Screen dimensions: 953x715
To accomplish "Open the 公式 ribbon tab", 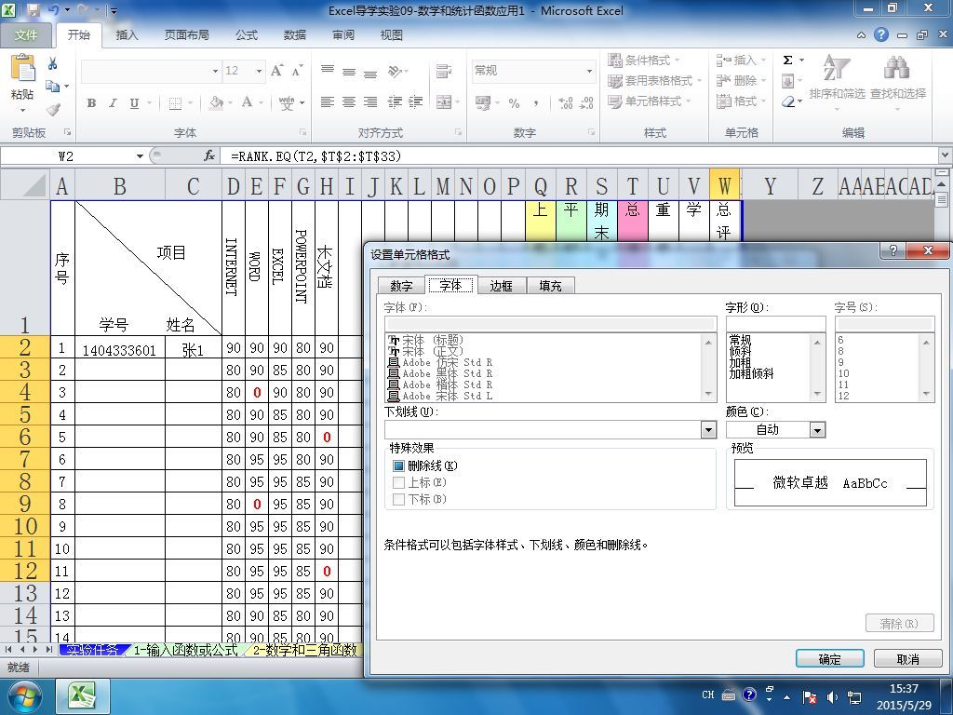I will [x=246, y=35].
